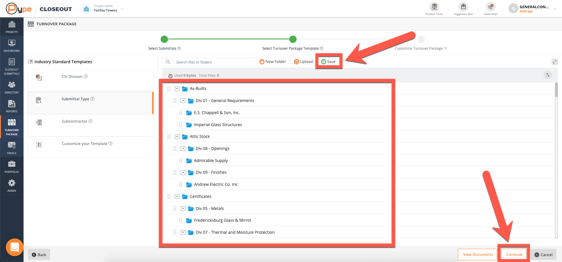Click Continue to proceed
The height and width of the screenshot is (262, 562).
tap(514, 255)
